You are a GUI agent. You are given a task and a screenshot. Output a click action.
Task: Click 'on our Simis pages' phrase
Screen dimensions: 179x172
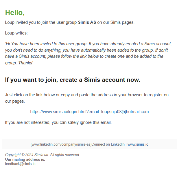coord(116,22)
